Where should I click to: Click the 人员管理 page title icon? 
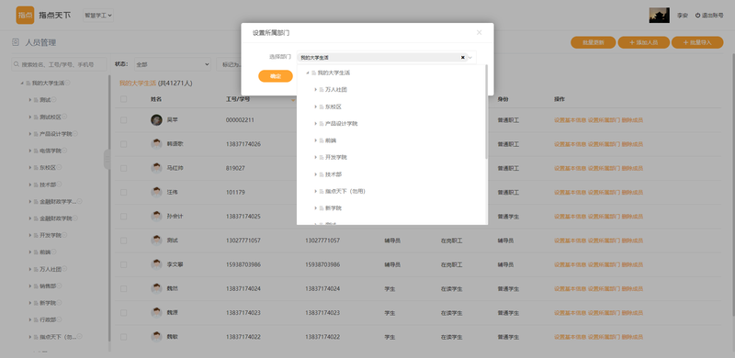(16, 42)
